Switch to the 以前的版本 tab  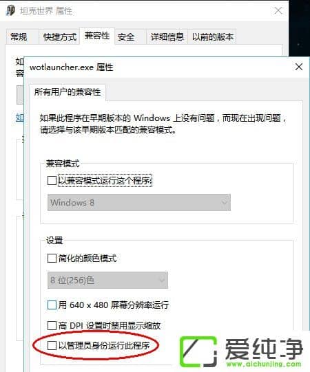pyautogui.click(x=213, y=37)
